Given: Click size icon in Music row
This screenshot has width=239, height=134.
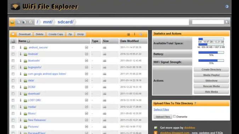Looking at the screenshot, I should tap(104, 114).
